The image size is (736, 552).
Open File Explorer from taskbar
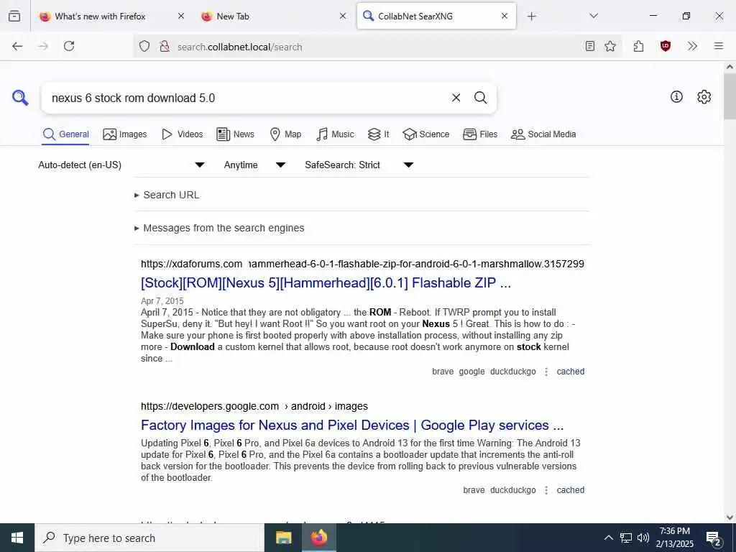tap(283, 538)
